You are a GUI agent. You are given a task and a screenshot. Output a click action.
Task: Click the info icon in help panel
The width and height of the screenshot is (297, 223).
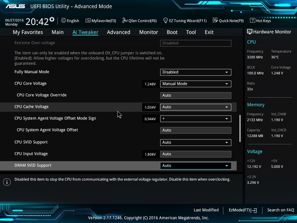7,182
